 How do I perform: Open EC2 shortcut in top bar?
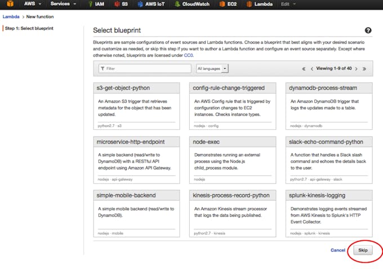(x=228, y=4)
